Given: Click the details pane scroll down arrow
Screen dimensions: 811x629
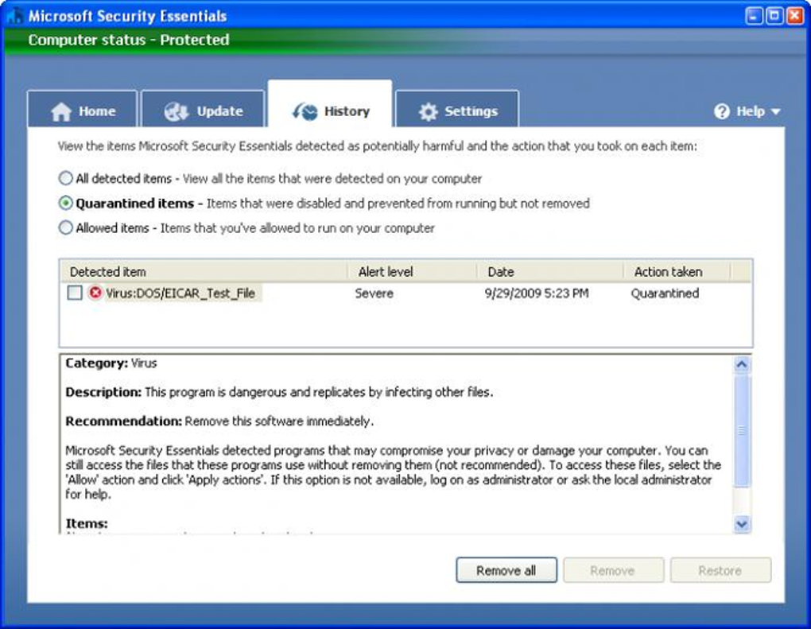Looking at the screenshot, I should (x=742, y=524).
